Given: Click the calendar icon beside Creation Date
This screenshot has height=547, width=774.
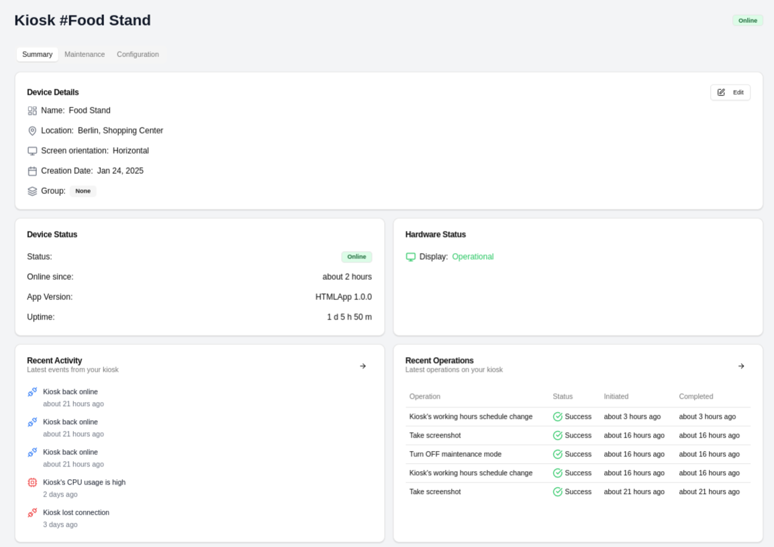Looking at the screenshot, I should click(x=32, y=171).
